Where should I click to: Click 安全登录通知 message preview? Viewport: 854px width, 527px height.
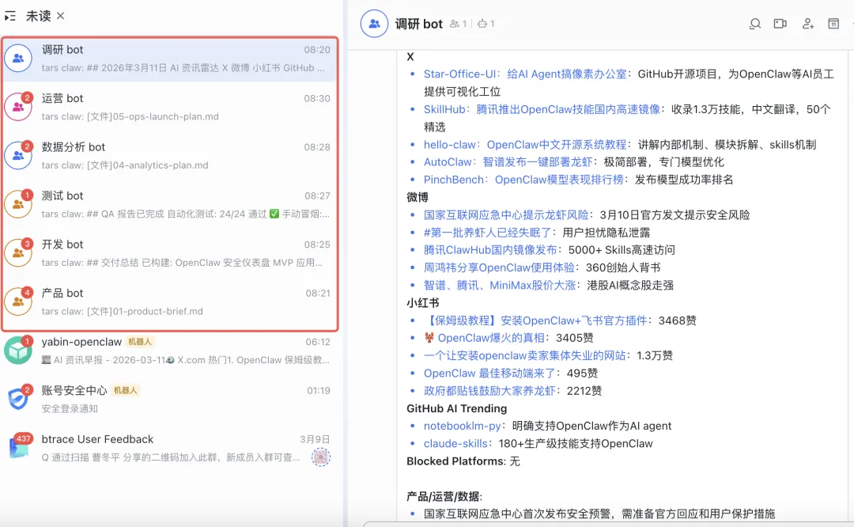70,409
